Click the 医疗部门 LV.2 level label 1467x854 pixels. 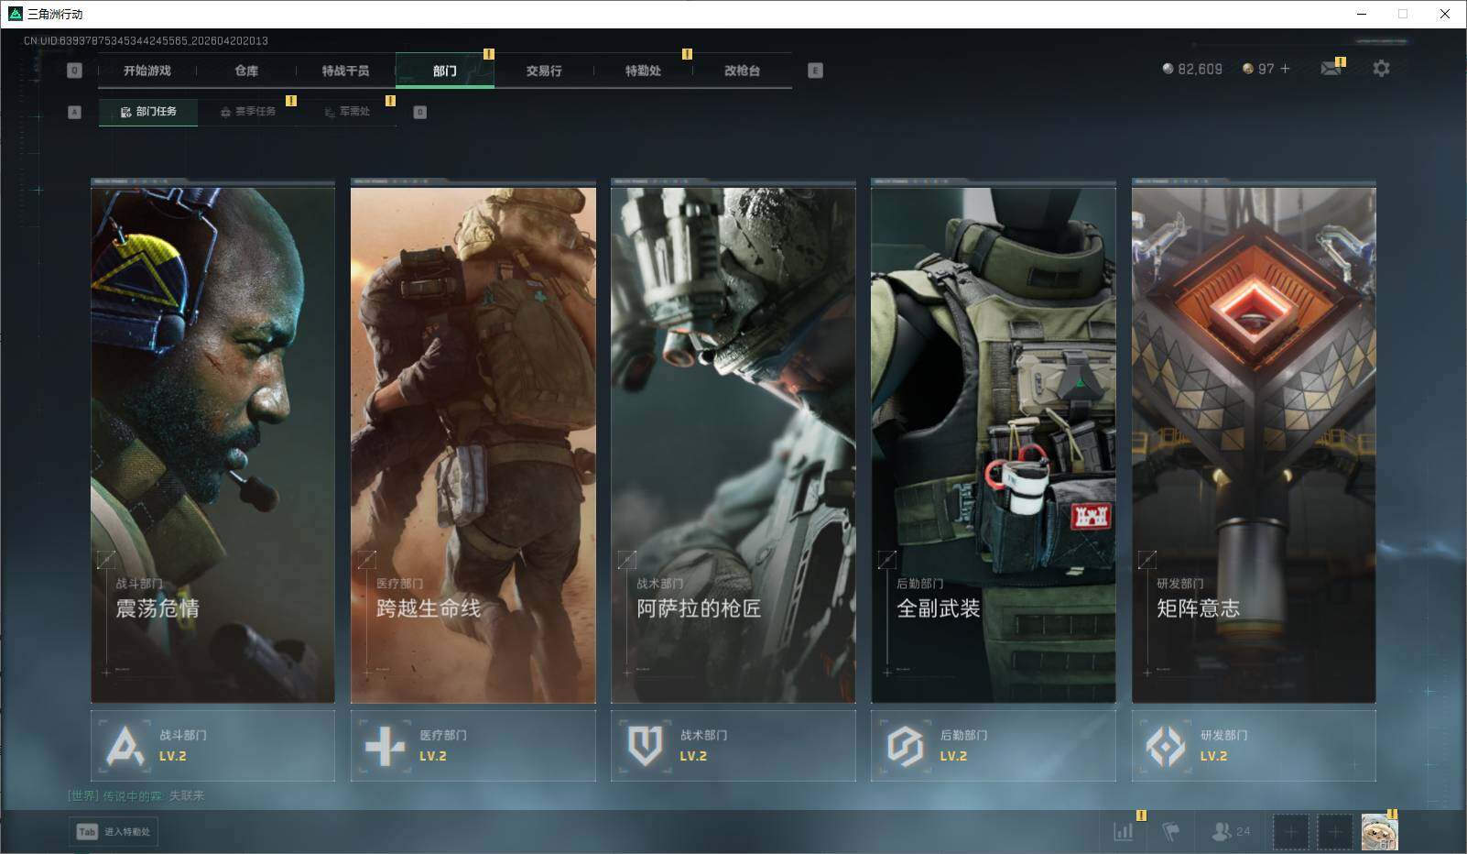click(x=433, y=757)
